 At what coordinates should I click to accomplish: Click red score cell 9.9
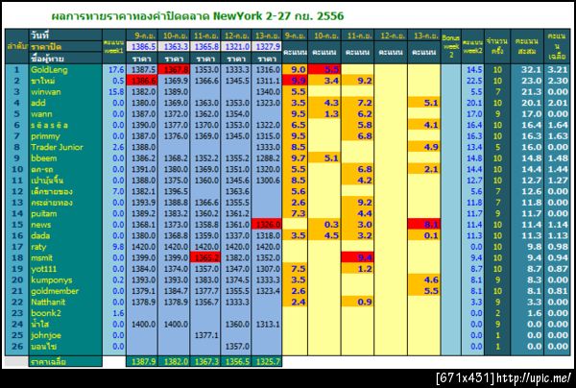[x=295, y=81]
